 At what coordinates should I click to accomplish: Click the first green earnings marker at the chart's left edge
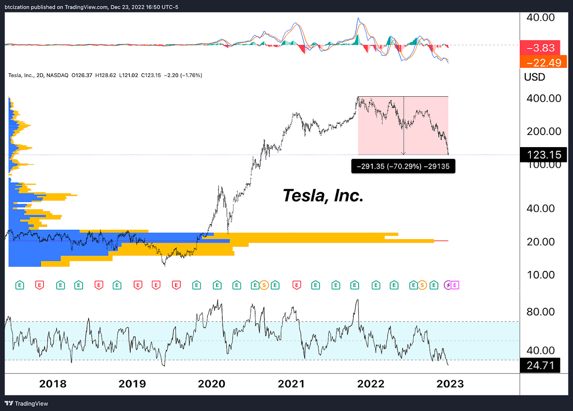[20, 285]
